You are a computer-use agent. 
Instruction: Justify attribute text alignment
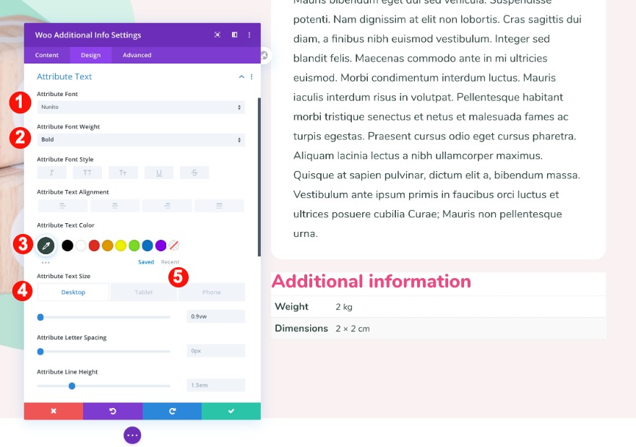coord(219,206)
